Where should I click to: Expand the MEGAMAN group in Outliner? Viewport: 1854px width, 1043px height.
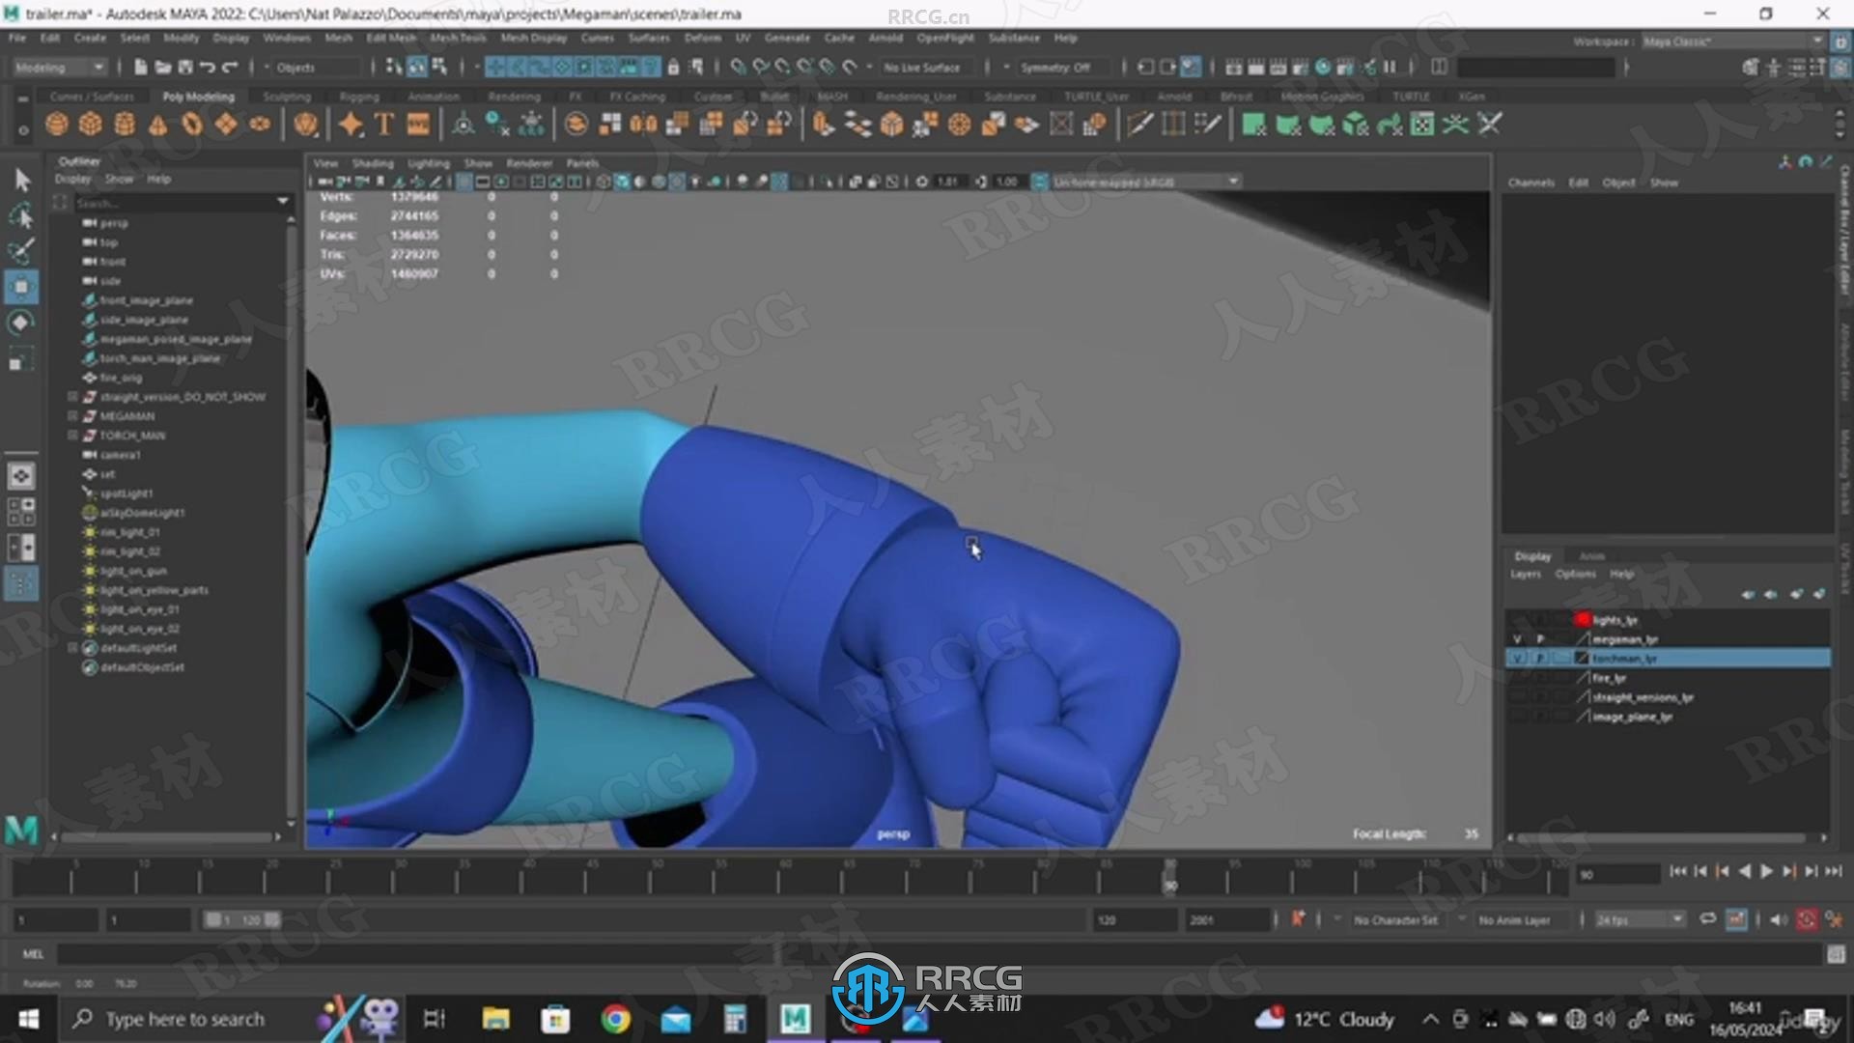pyautogui.click(x=72, y=416)
